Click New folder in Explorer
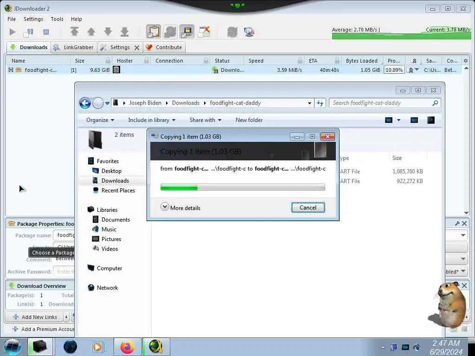 click(x=249, y=120)
